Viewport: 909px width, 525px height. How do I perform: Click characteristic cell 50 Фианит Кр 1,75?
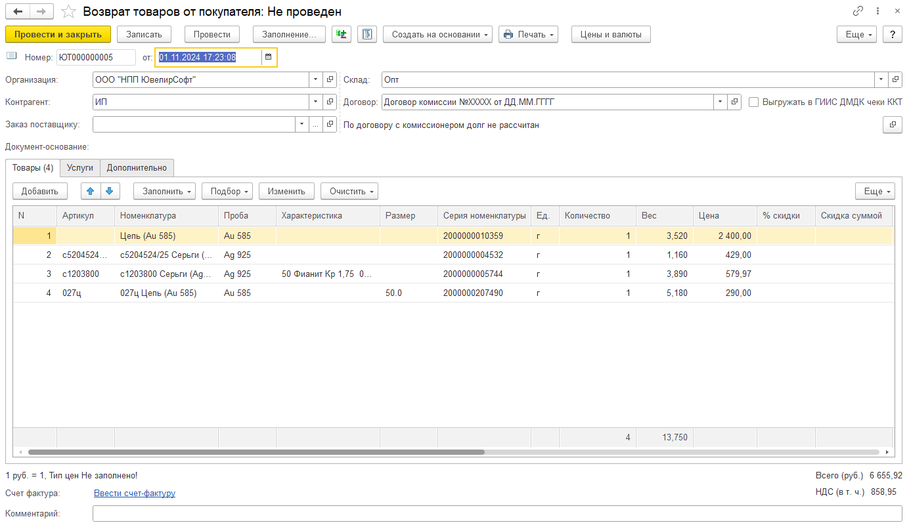(328, 274)
